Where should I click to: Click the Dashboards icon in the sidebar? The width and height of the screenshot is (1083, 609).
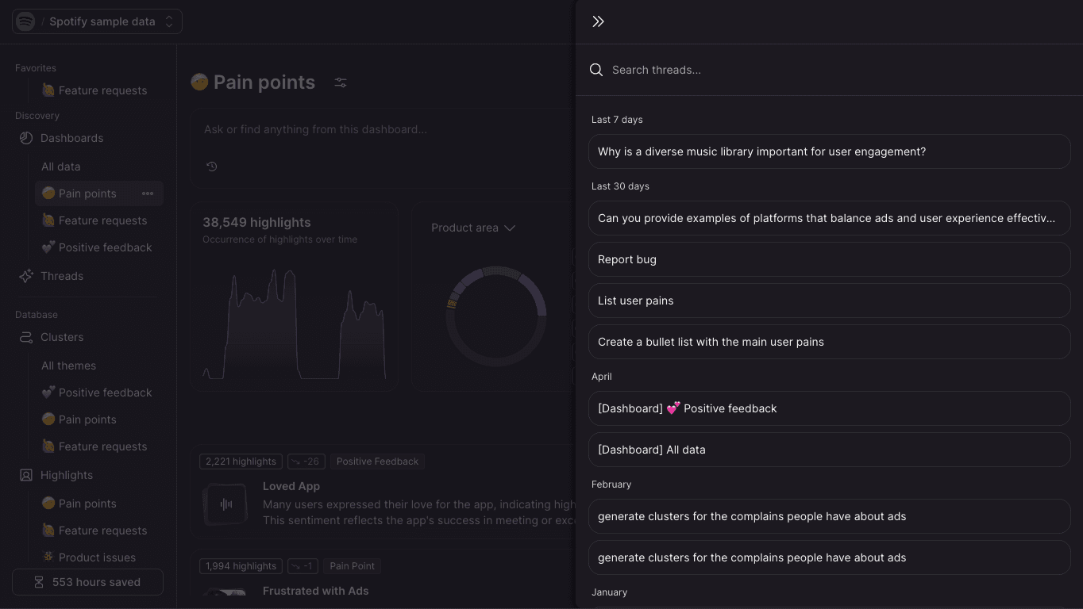(x=26, y=138)
